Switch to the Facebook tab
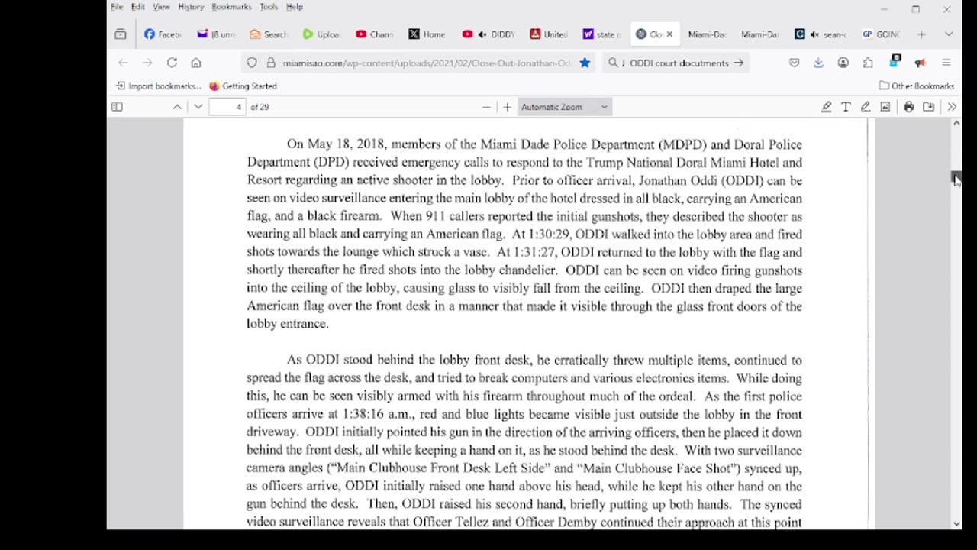 [x=163, y=34]
